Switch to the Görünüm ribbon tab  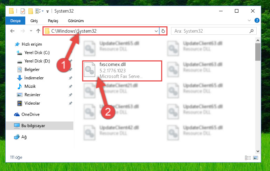point(76,21)
